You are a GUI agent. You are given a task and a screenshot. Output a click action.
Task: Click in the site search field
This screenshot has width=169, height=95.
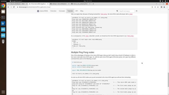click(x=126, y=11)
